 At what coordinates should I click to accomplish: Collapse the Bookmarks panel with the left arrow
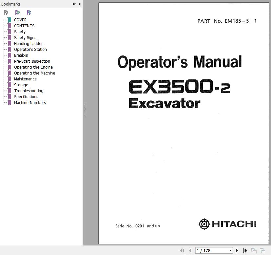tap(79, 4)
